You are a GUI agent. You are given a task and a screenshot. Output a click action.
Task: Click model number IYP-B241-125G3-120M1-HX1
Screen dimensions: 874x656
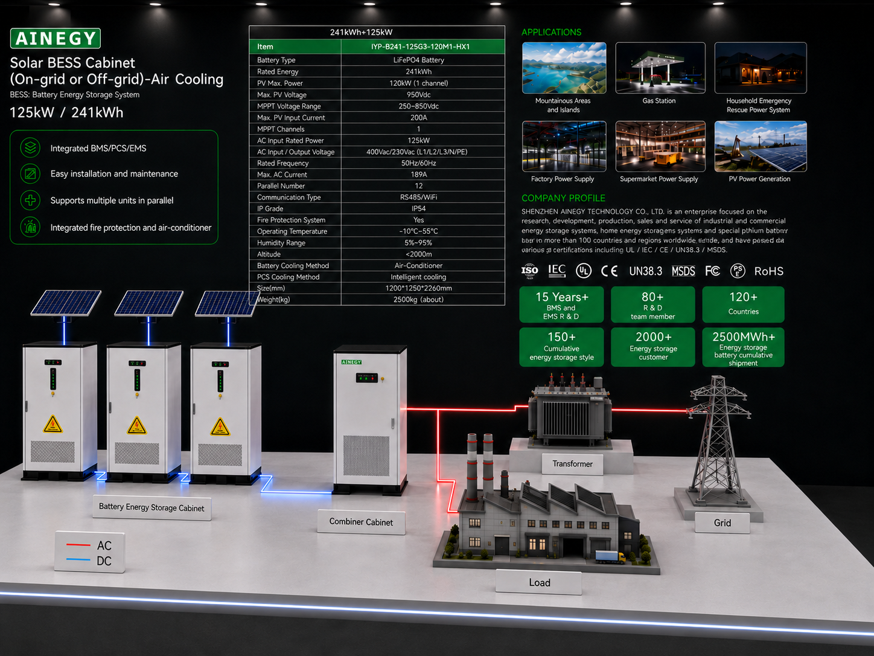click(x=420, y=47)
